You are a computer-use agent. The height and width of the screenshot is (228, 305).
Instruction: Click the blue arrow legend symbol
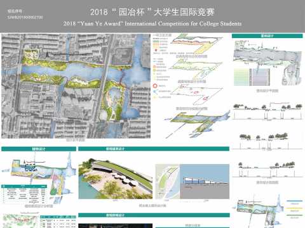point(155,92)
